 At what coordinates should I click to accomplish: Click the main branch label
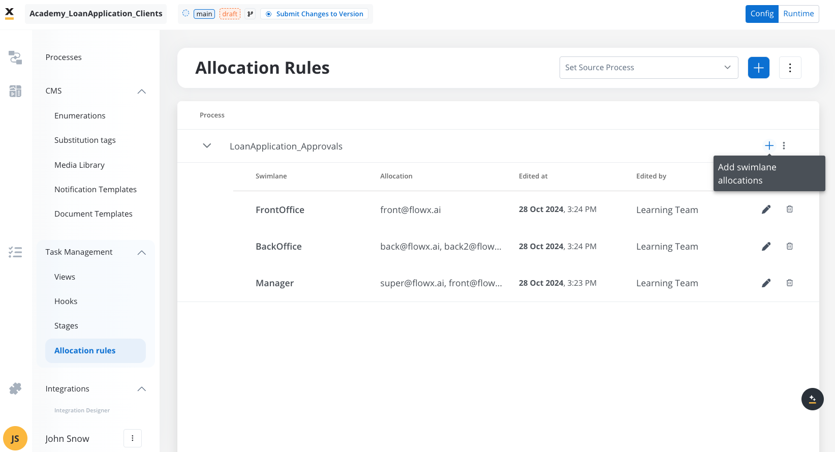204,14
